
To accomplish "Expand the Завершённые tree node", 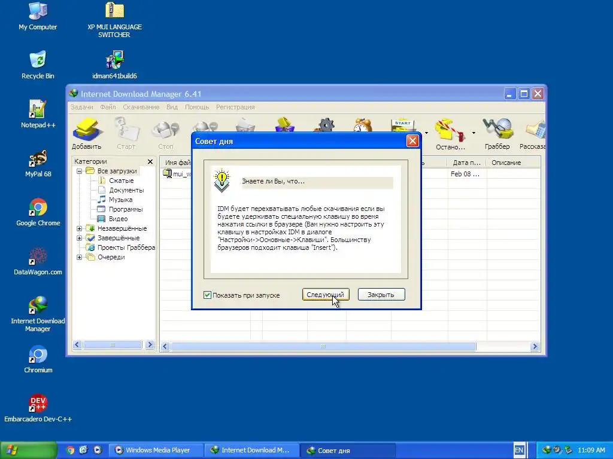I will point(80,238).
